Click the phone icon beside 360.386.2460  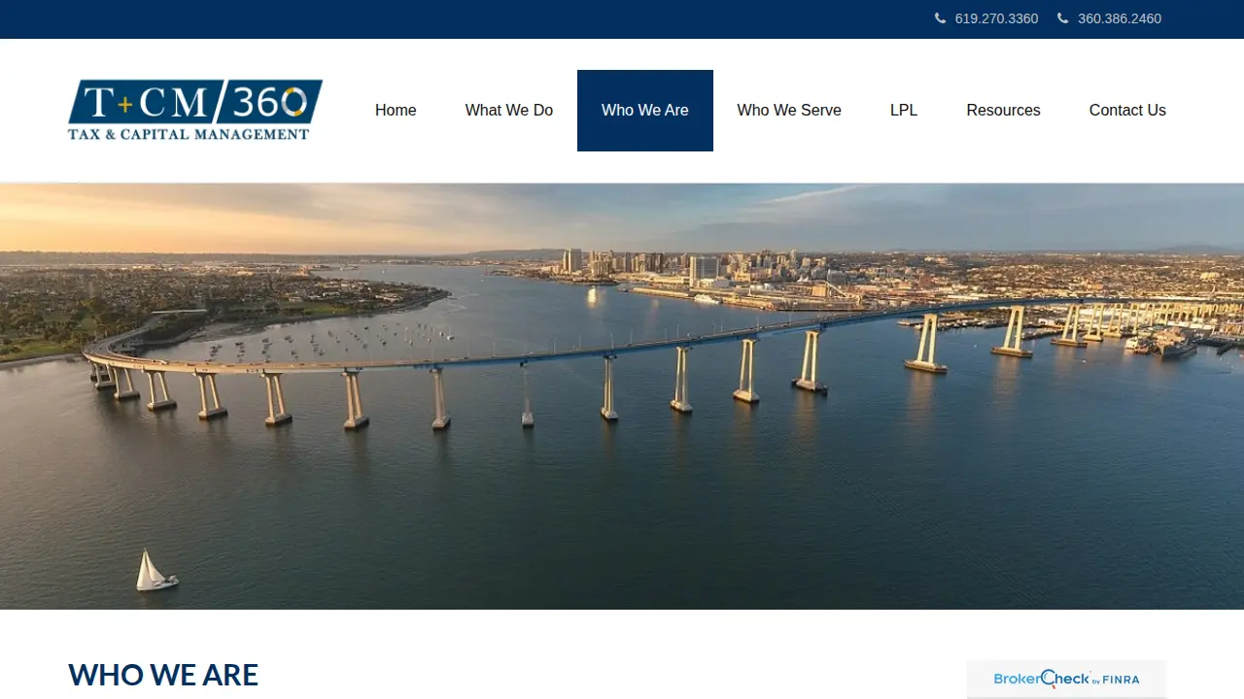1062,18
